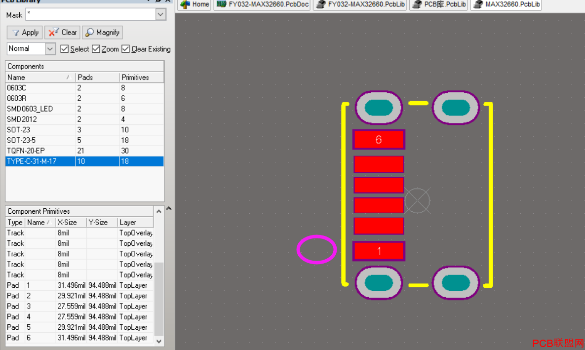The width and height of the screenshot is (585, 350).
Task: Select the 0603R component
Action: pos(85,98)
